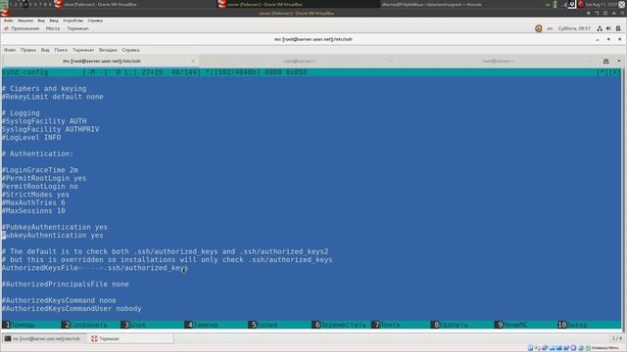
Task: Click the workspace switcher 1 / 4
Action: coord(616,338)
